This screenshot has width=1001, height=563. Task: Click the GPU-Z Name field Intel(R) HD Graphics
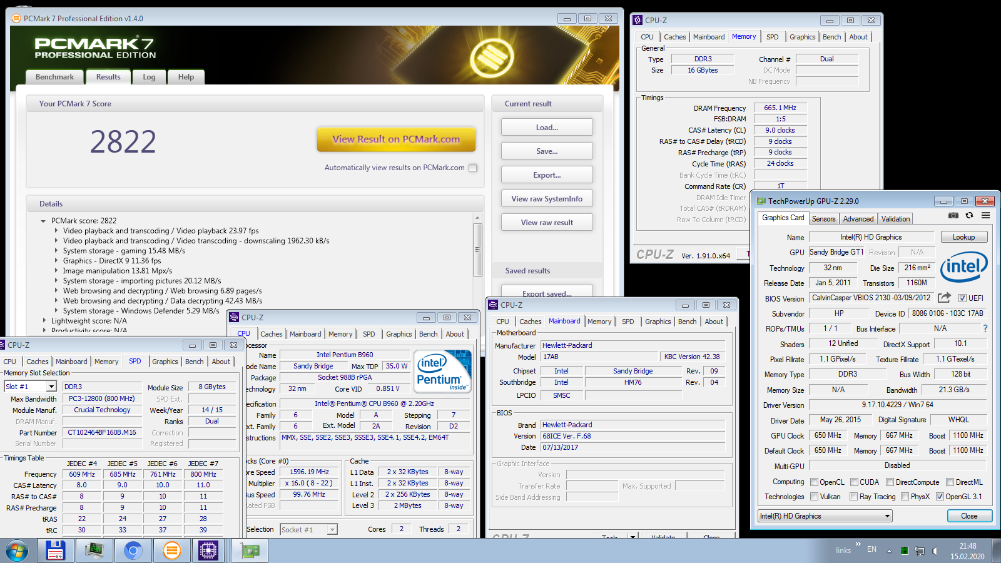pos(871,237)
